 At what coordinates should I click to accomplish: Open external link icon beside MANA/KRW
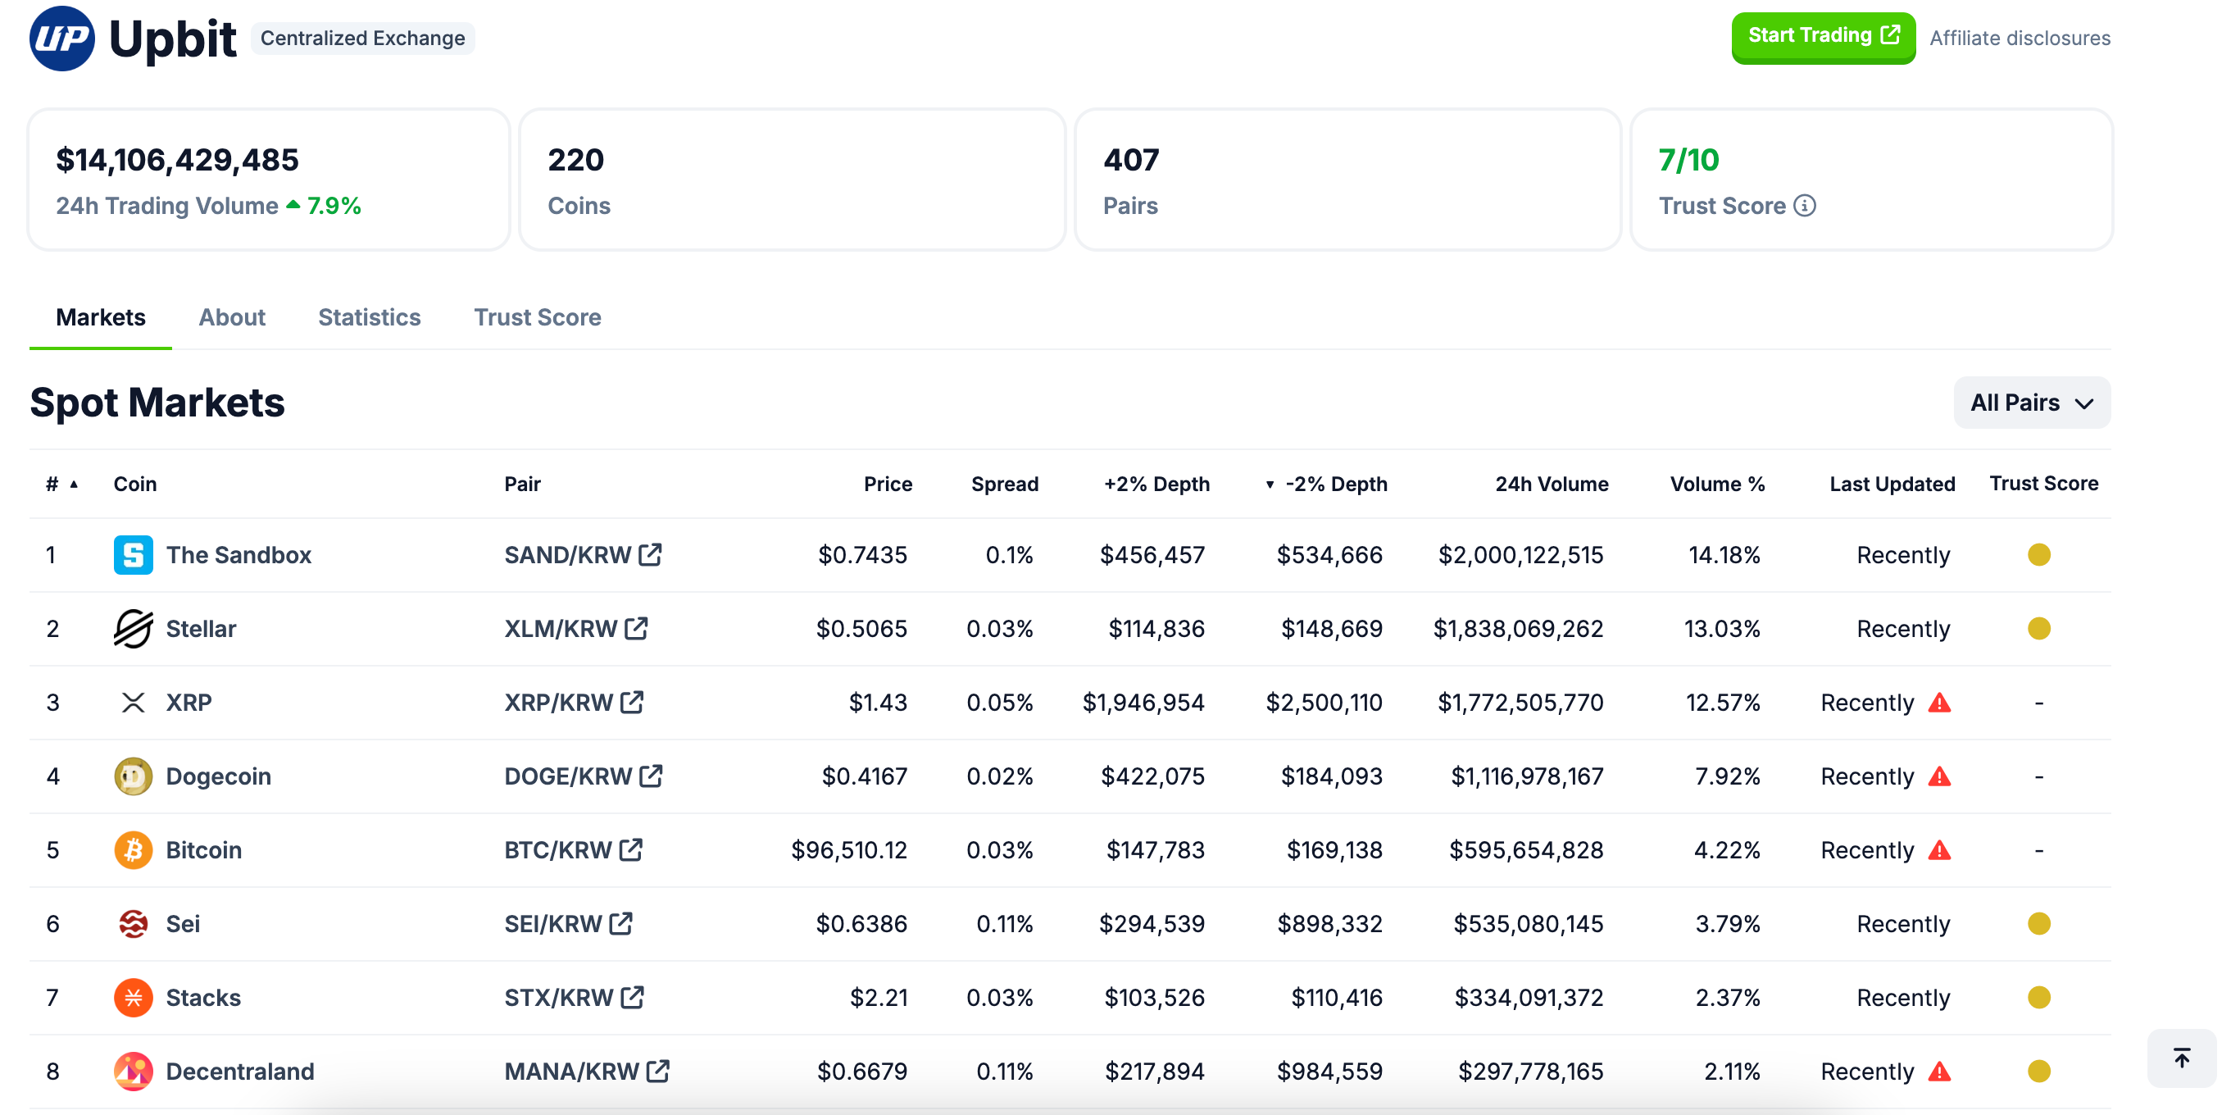[x=658, y=1071]
